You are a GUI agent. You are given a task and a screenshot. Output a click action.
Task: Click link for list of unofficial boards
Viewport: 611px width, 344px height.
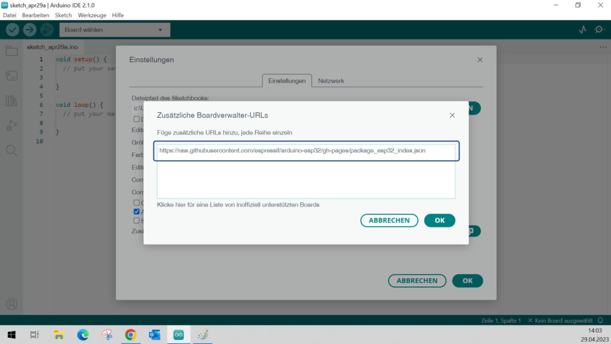click(x=238, y=205)
